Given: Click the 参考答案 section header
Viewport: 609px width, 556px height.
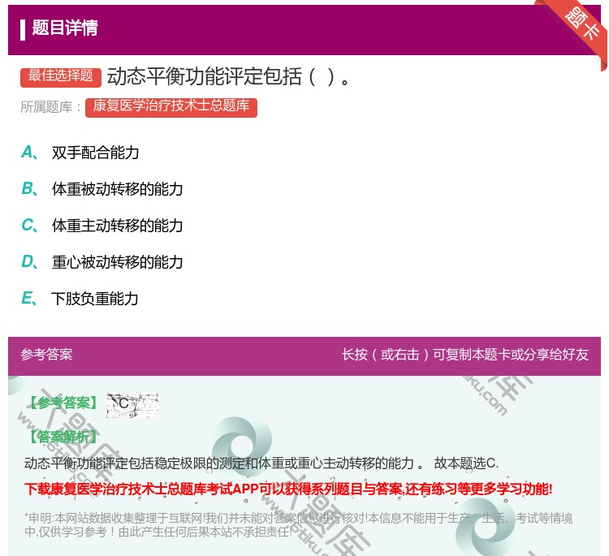Looking at the screenshot, I should tap(46, 355).
